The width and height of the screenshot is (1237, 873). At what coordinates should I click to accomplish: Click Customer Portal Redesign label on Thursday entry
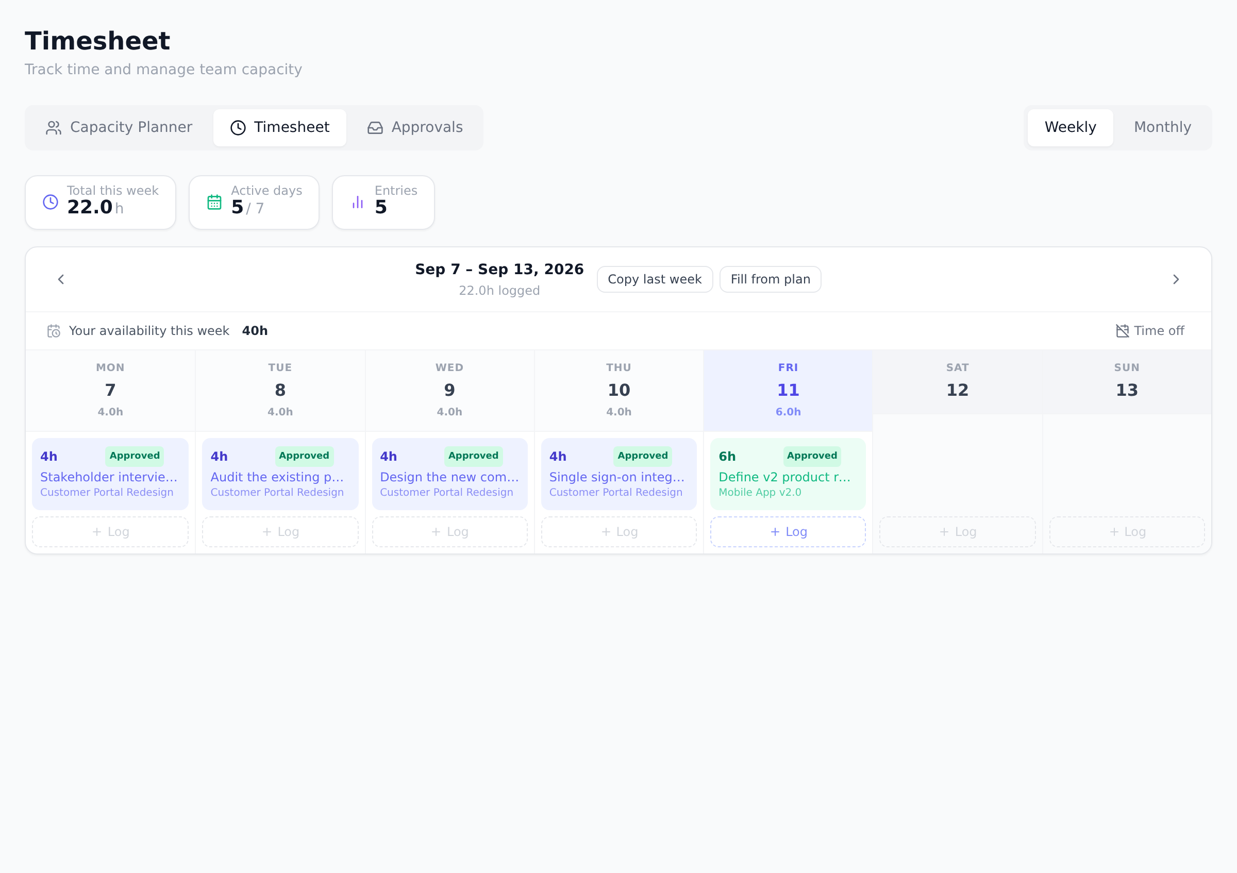tap(616, 493)
